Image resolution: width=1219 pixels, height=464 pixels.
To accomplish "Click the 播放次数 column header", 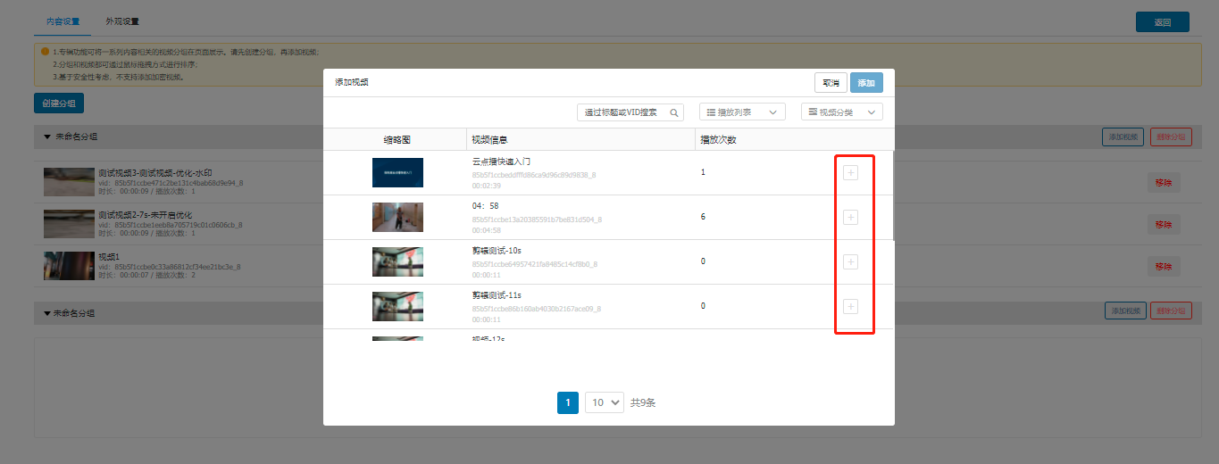I will click(x=718, y=140).
